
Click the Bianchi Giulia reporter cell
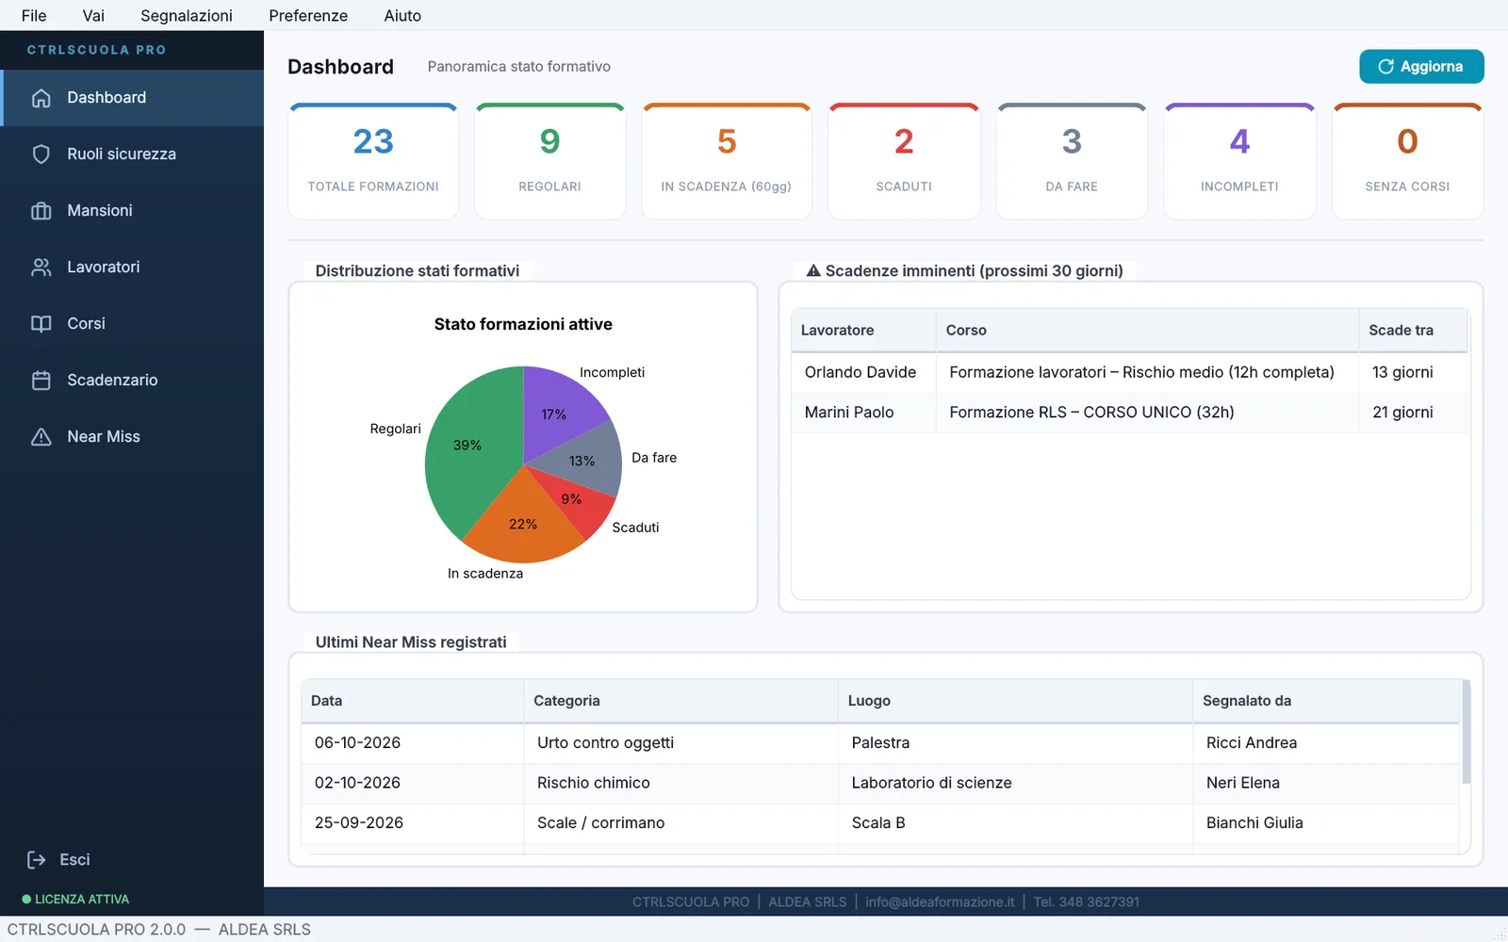click(x=1326, y=822)
